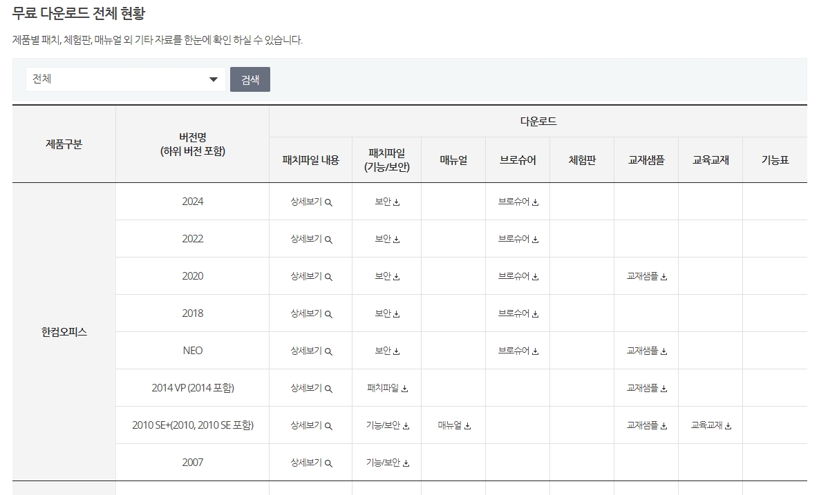View 상세보기 patch details for 2024
Viewport: 819px width, 495px height.
[311, 202]
